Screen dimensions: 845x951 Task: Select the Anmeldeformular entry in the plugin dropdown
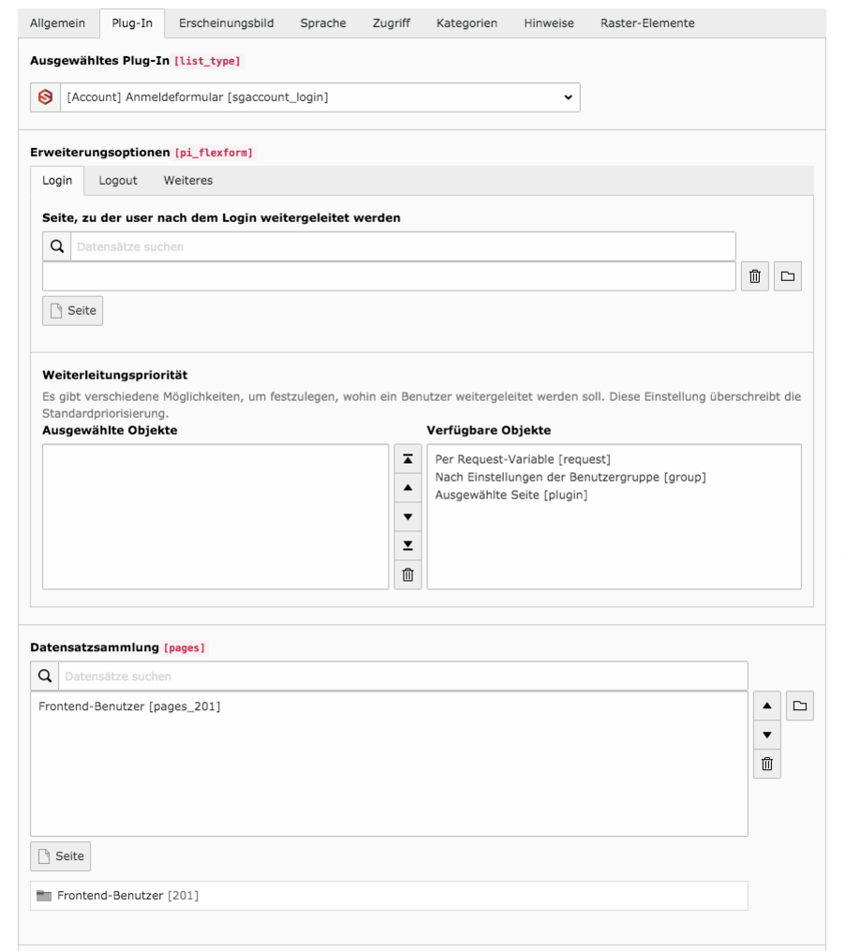(x=281, y=97)
